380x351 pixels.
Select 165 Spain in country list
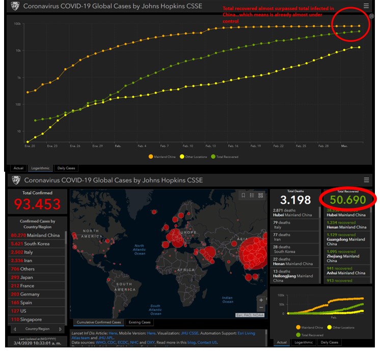coord(36,303)
